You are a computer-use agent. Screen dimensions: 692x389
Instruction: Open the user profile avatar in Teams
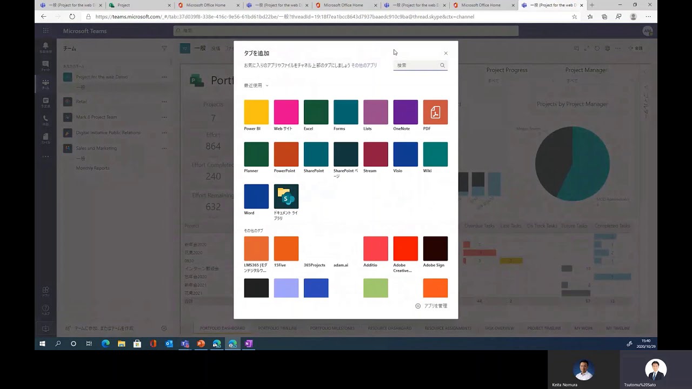(x=648, y=31)
